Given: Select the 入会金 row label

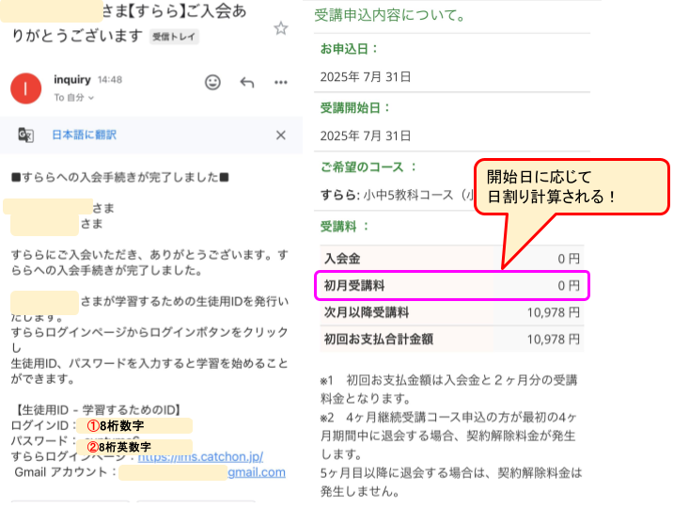Looking at the screenshot, I should click(x=342, y=259).
